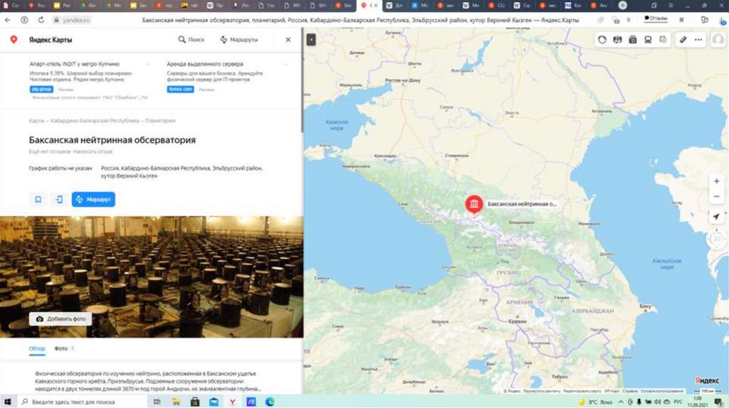The image size is (729, 408).
Task: Select the active Yandex Maps browser tab
Action: 369,6
